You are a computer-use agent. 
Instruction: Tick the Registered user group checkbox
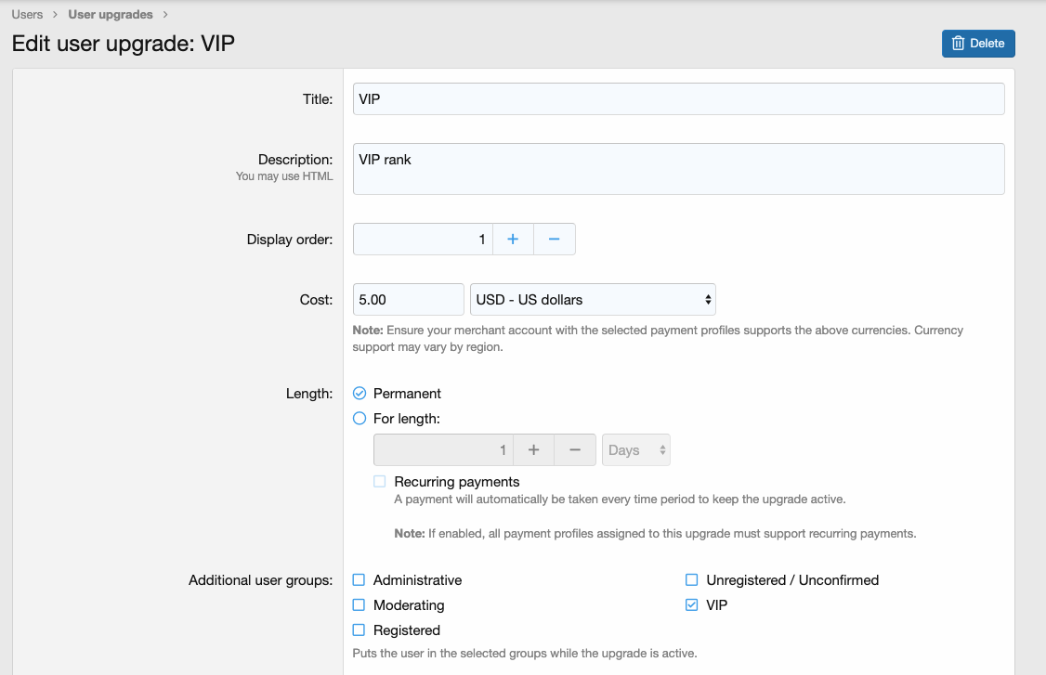pyautogui.click(x=359, y=630)
